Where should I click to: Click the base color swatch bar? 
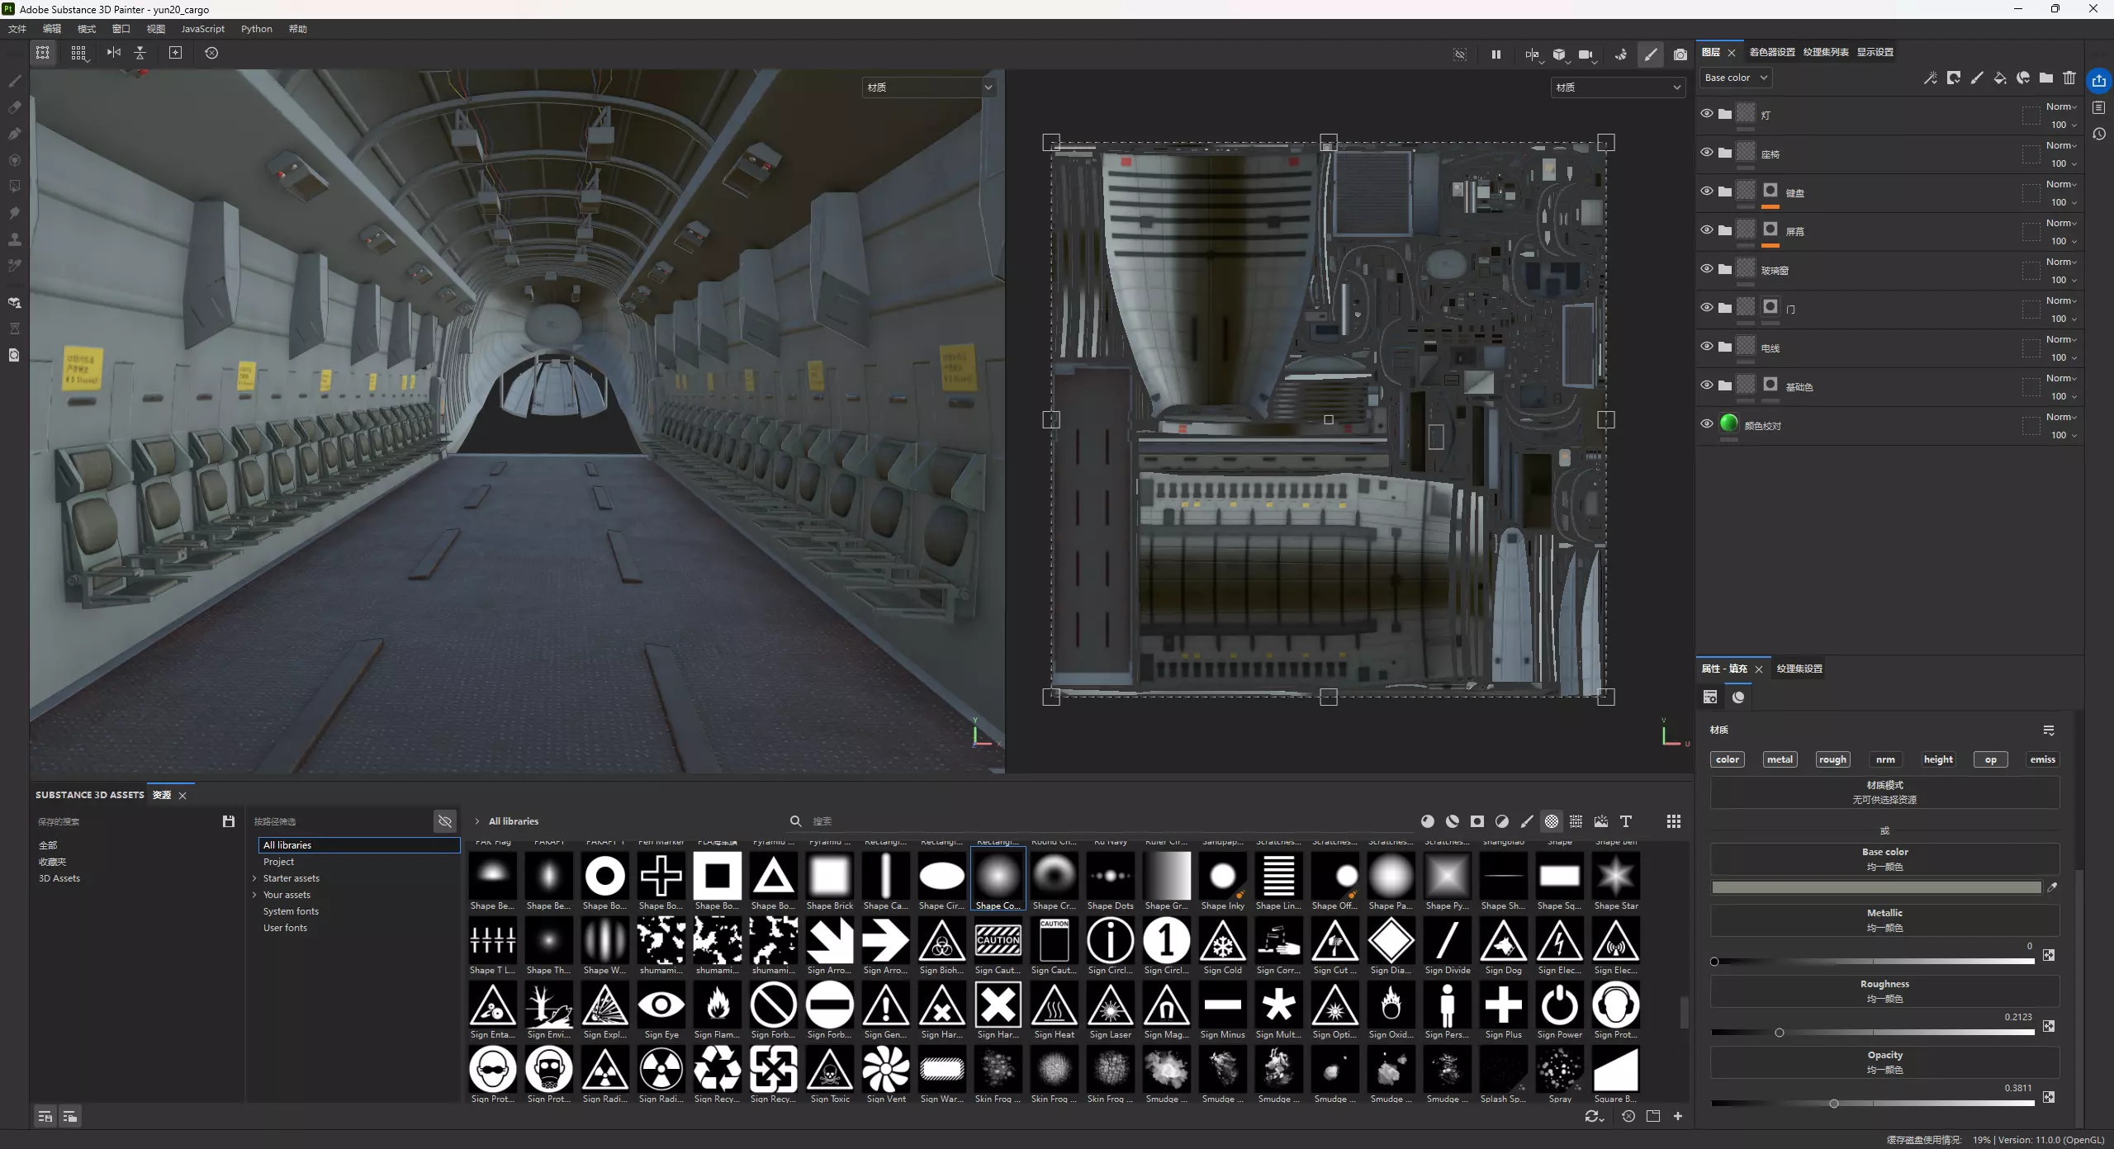tap(1875, 887)
